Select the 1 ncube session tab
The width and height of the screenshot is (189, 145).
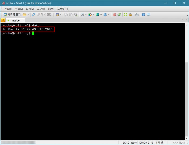tap(15, 20)
